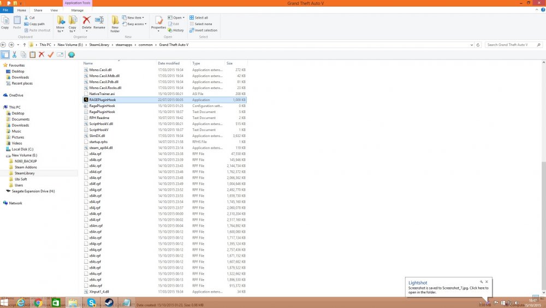
Task: Click Select all in the ribbon
Action: click(199, 17)
